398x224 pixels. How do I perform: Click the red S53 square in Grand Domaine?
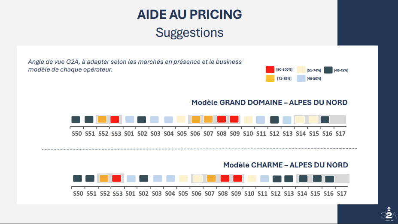click(115, 119)
